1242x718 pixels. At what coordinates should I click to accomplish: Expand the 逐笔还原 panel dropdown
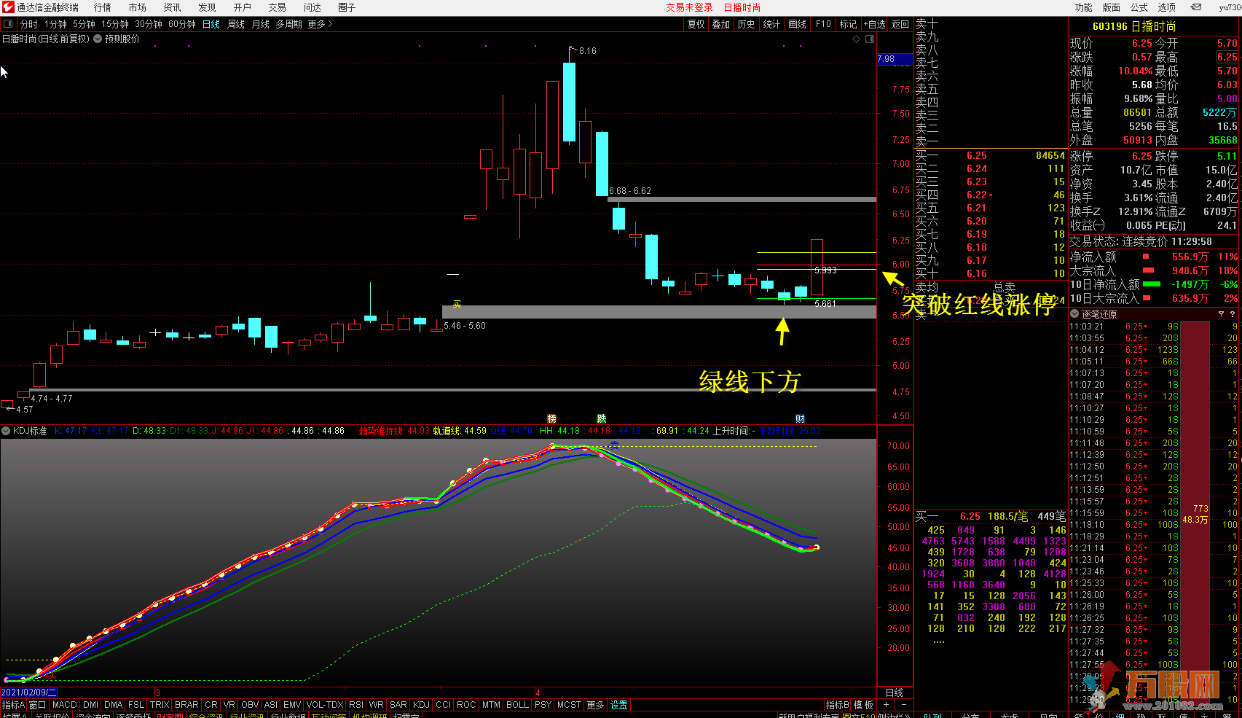click(1074, 313)
